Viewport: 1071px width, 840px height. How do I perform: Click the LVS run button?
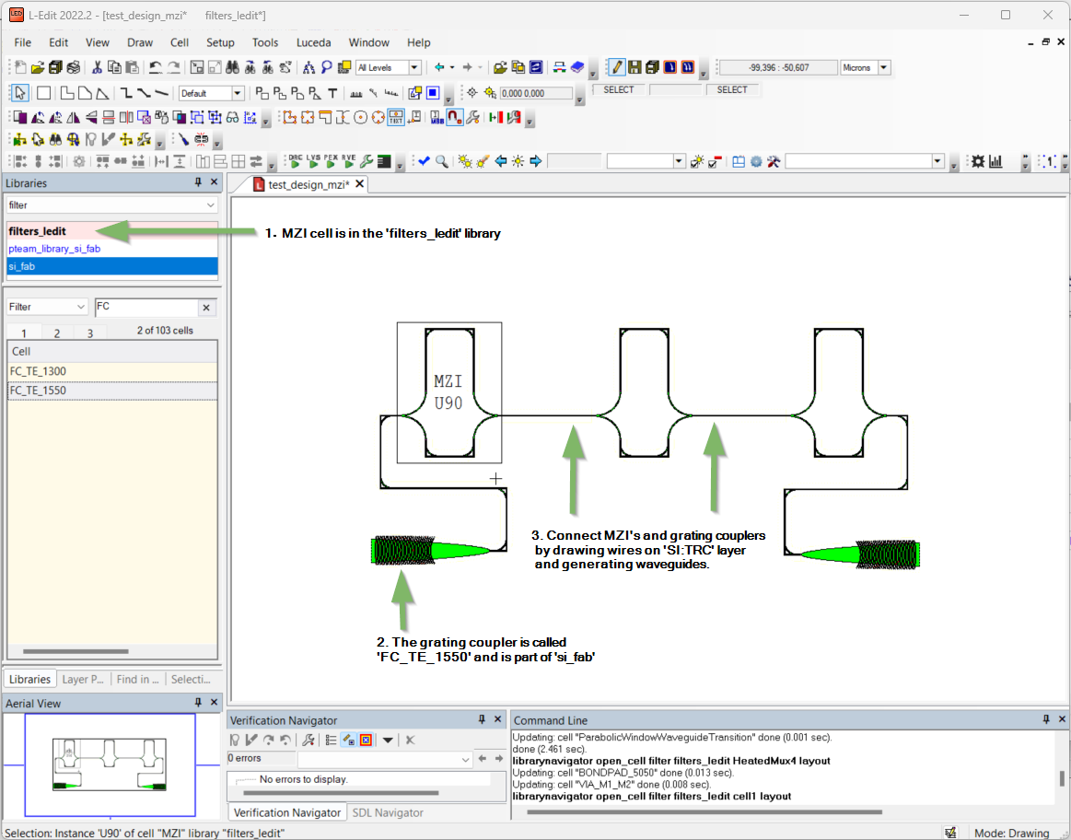tap(313, 161)
